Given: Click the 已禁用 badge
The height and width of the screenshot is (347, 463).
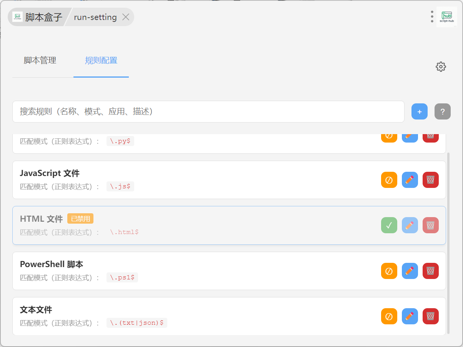Looking at the screenshot, I should coord(80,219).
